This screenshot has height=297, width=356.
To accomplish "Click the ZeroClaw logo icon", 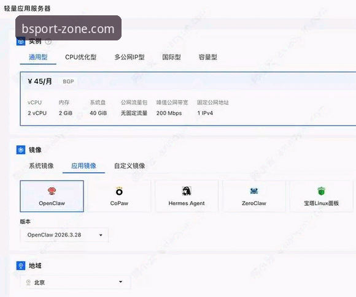I will click(x=254, y=191).
